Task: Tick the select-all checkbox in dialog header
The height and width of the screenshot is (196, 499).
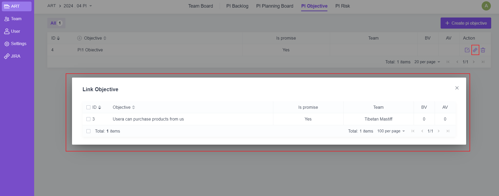Action: tap(88, 107)
